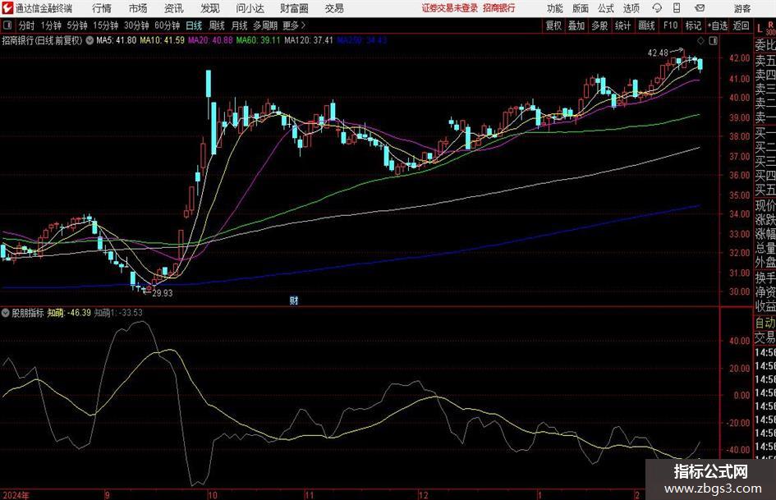Add stock with +自选 button
This screenshot has width=776, height=500.
[717, 25]
